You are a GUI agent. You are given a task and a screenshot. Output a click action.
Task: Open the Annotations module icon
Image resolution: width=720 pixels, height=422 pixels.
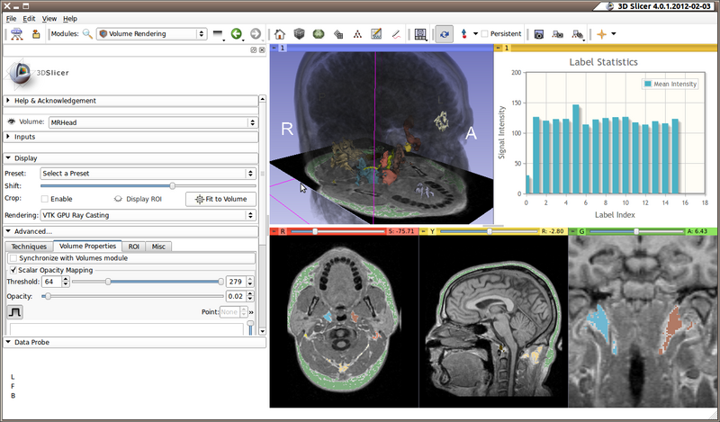(376, 34)
